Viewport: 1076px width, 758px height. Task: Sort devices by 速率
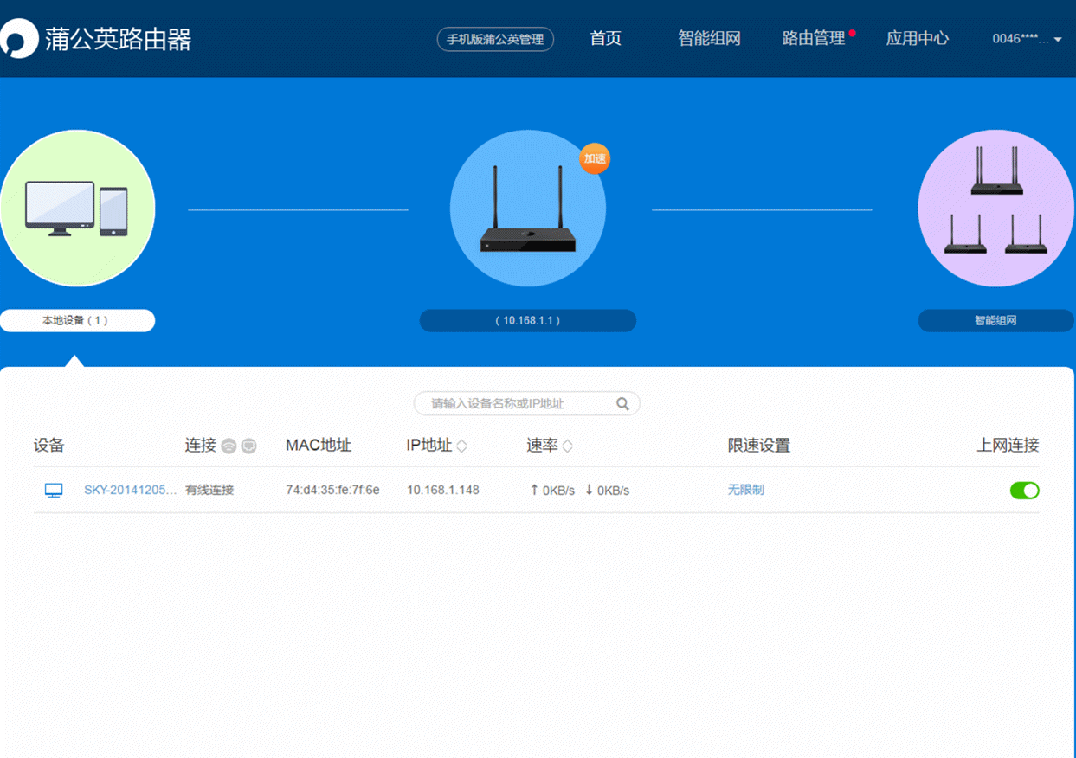pos(568,445)
